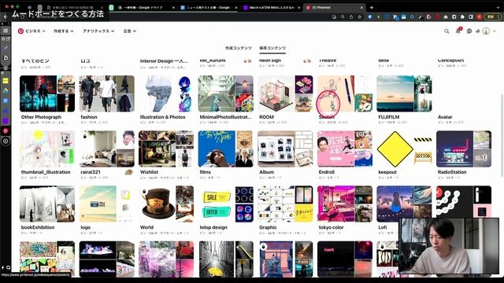
Task: Expand the 広告 dropdown
Action: [129, 31]
